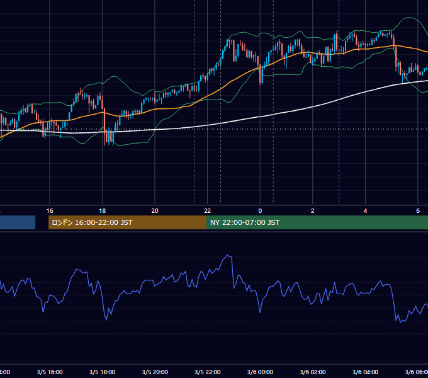428x378 pixels.
Task: Click the 4 hour label on upper axis
Action: point(365,211)
